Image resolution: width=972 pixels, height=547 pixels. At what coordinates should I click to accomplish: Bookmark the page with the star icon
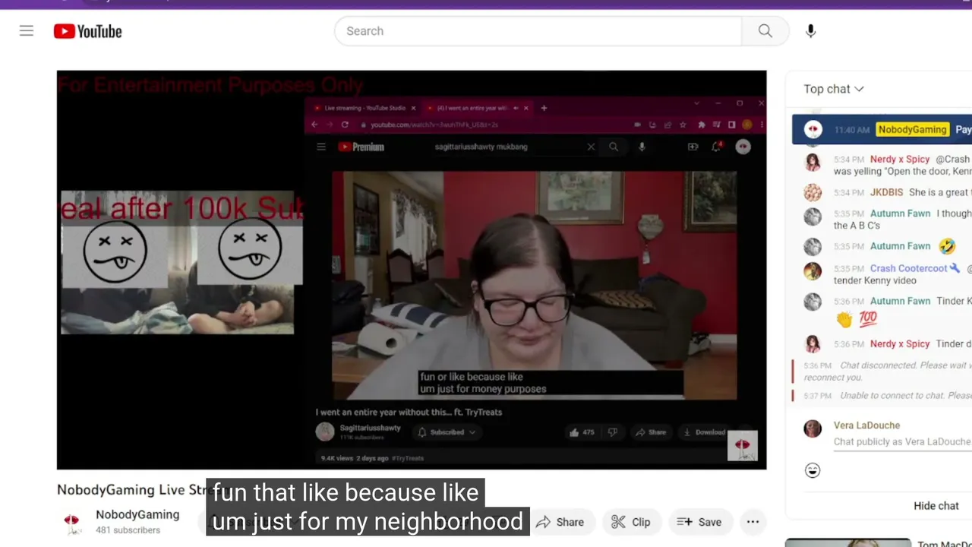pyautogui.click(x=683, y=125)
